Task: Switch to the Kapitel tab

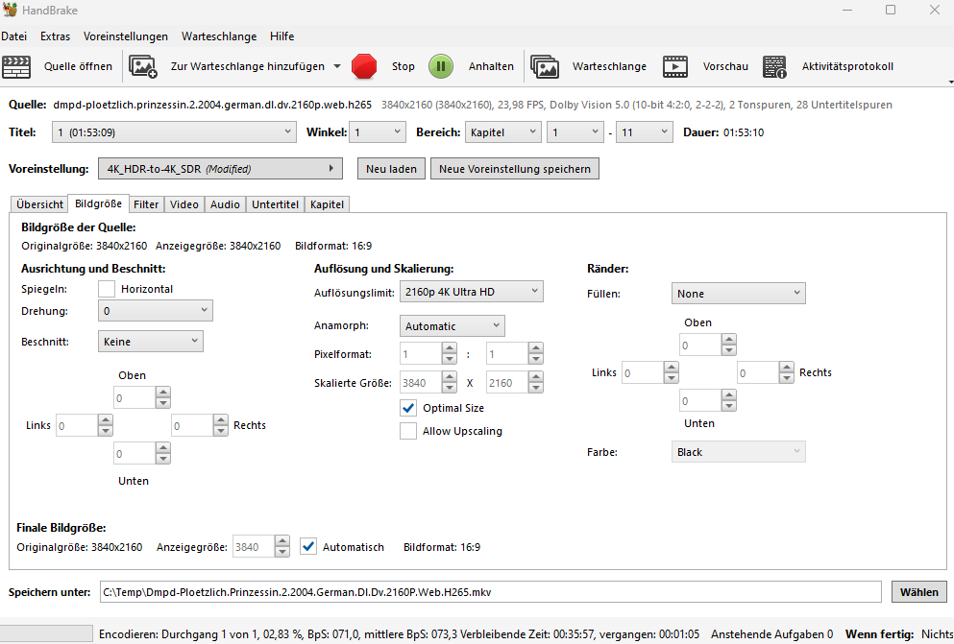Action: tap(327, 204)
